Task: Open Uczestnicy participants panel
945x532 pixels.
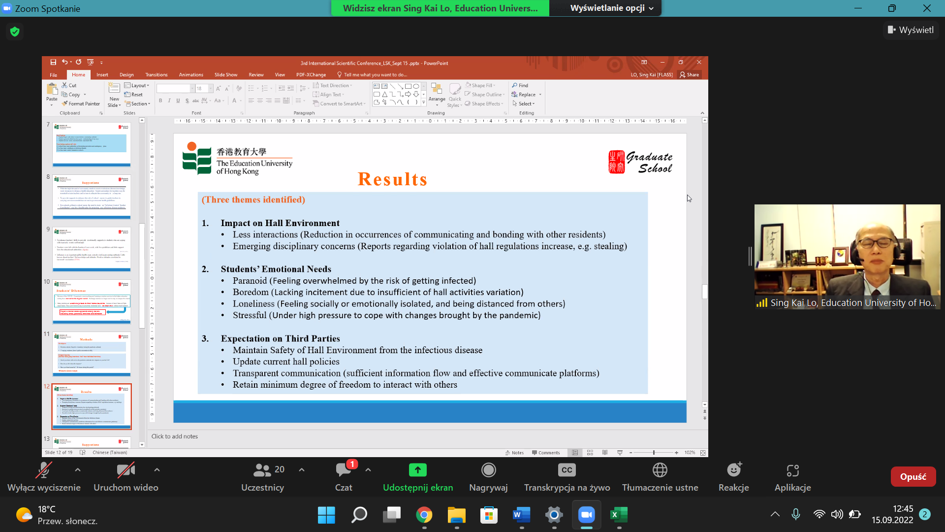Action: 262,470
